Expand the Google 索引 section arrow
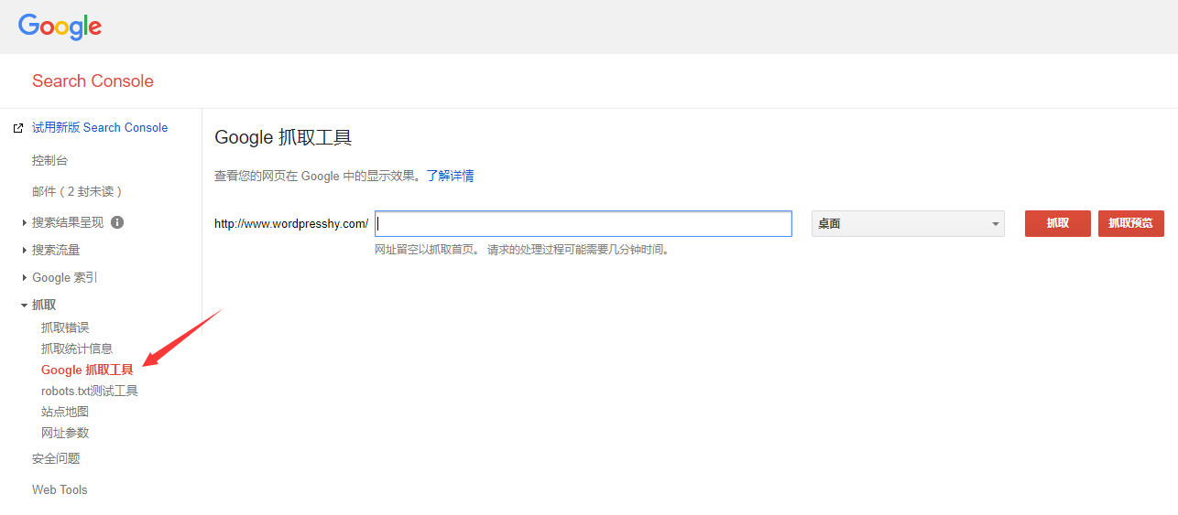 click(x=25, y=277)
